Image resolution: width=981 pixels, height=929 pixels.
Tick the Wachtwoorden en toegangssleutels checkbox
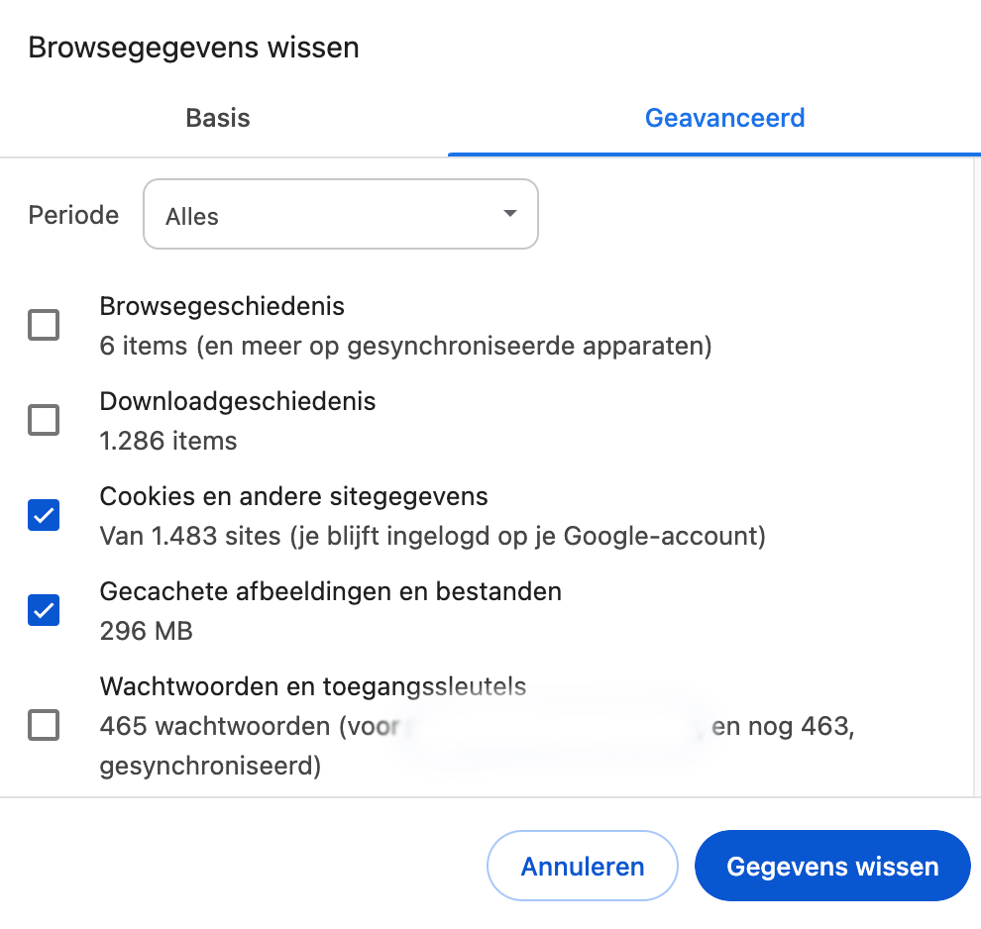pyautogui.click(x=44, y=726)
